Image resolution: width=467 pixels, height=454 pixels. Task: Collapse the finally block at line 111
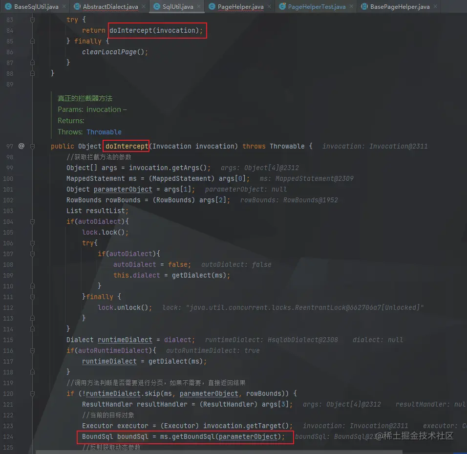pyautogui.click(x=32, y=297)
